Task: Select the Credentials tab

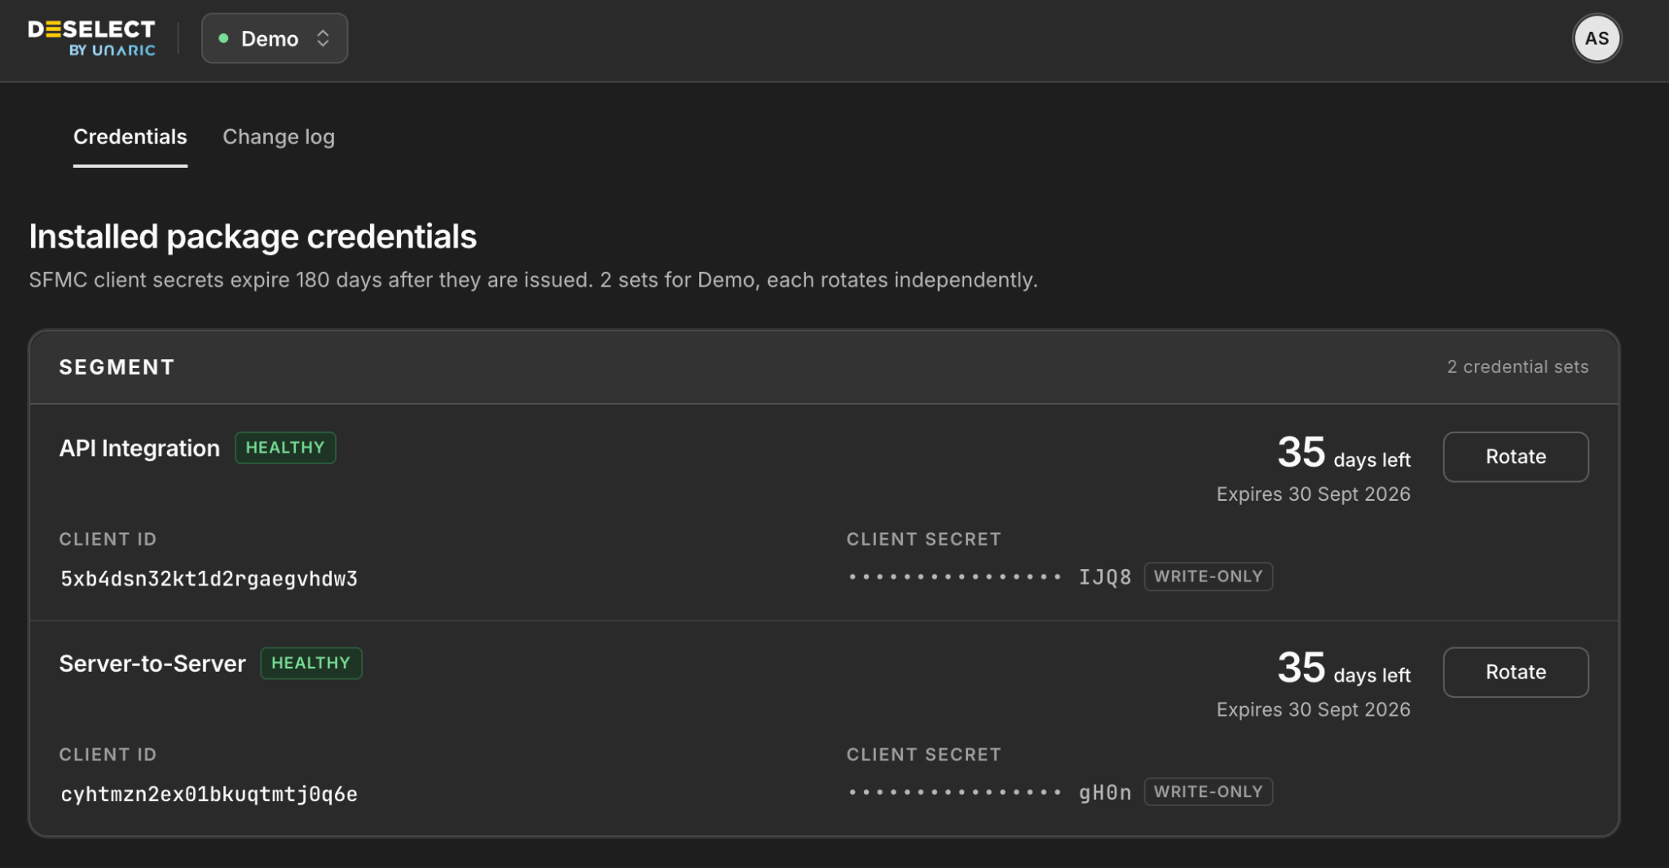Action: tap(130, 137)
